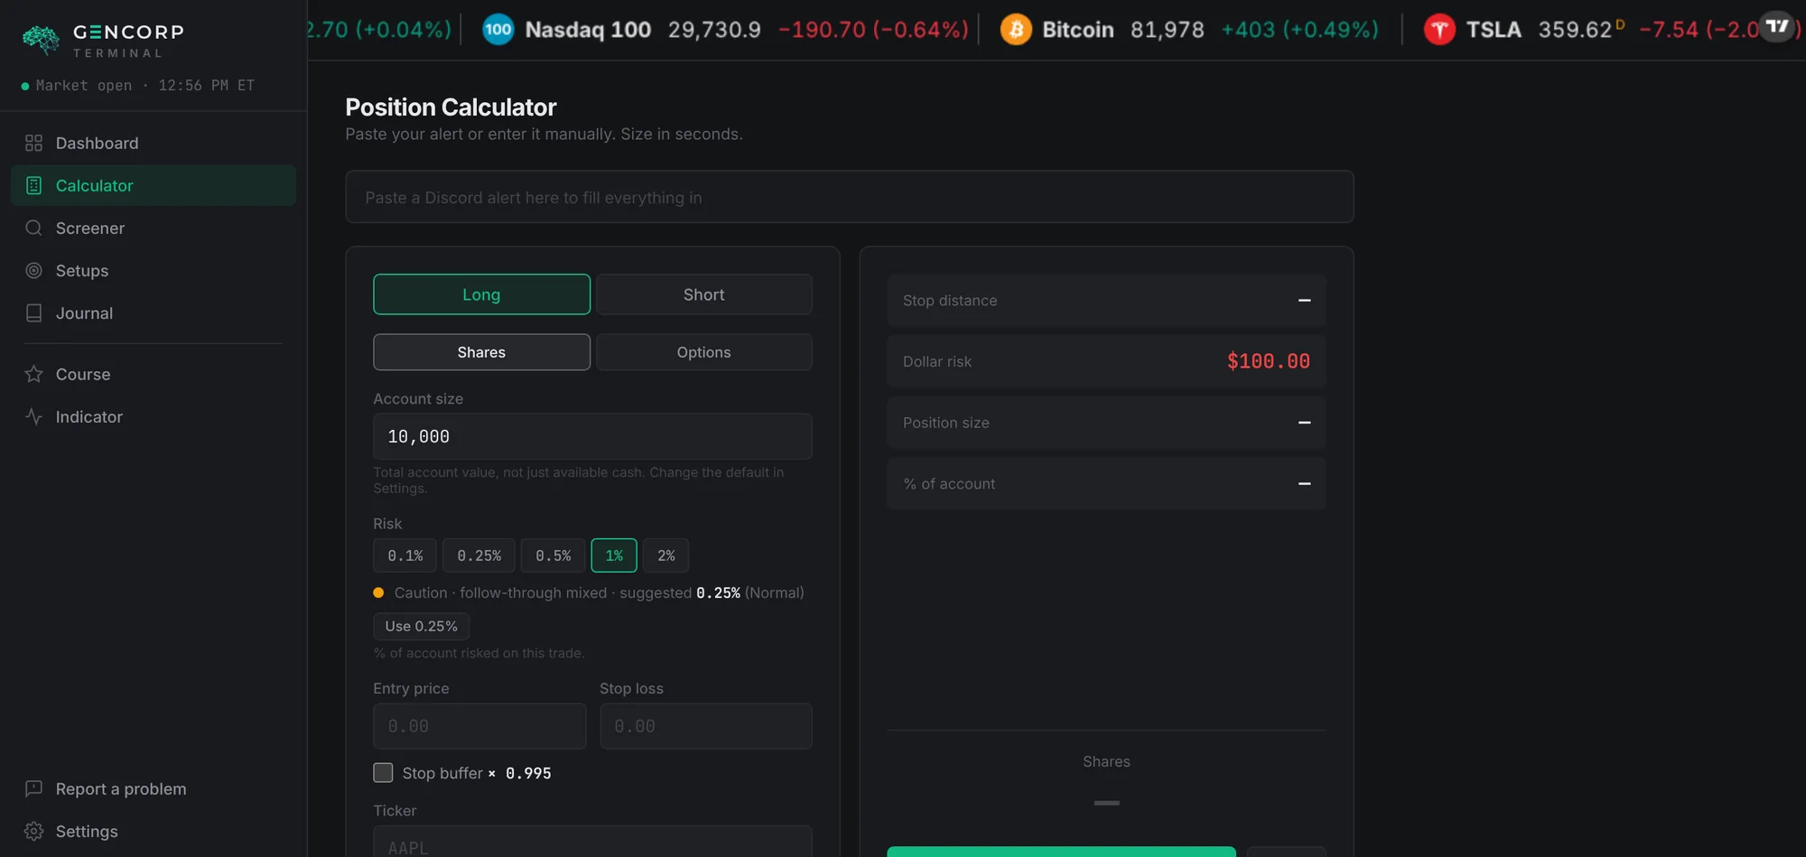The width and height of the screenshot is (1806, 857).
Task: Open the Course page link
Action: 154,374
